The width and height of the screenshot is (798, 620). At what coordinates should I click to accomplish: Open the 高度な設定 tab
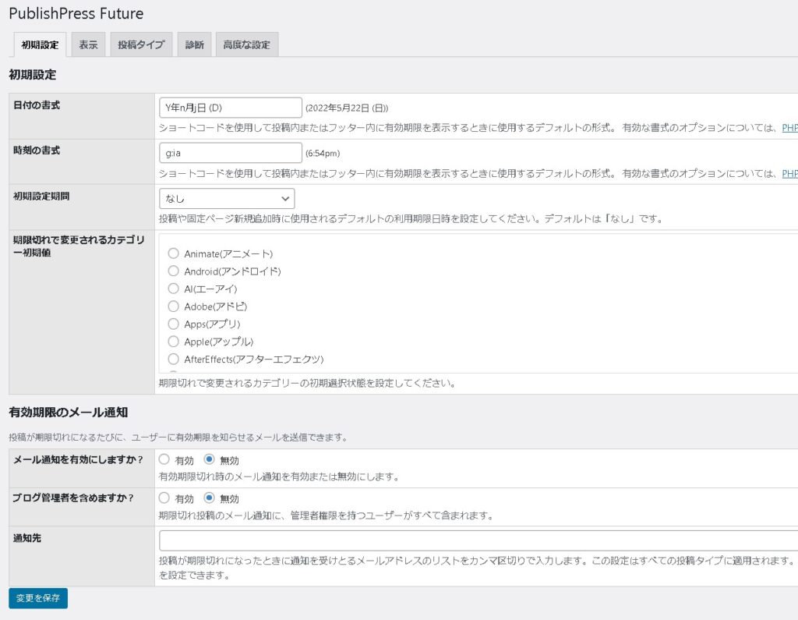[x=246, y=45]
